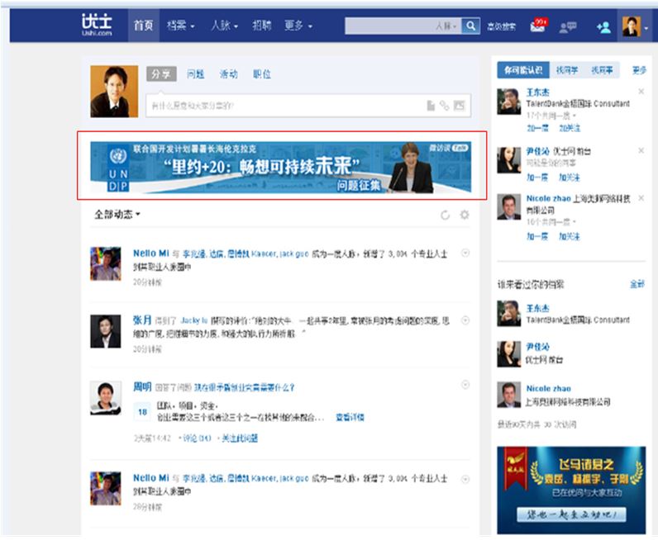
Task: Refresh the activity feed with the reload icon
Action: coord(446,215)
